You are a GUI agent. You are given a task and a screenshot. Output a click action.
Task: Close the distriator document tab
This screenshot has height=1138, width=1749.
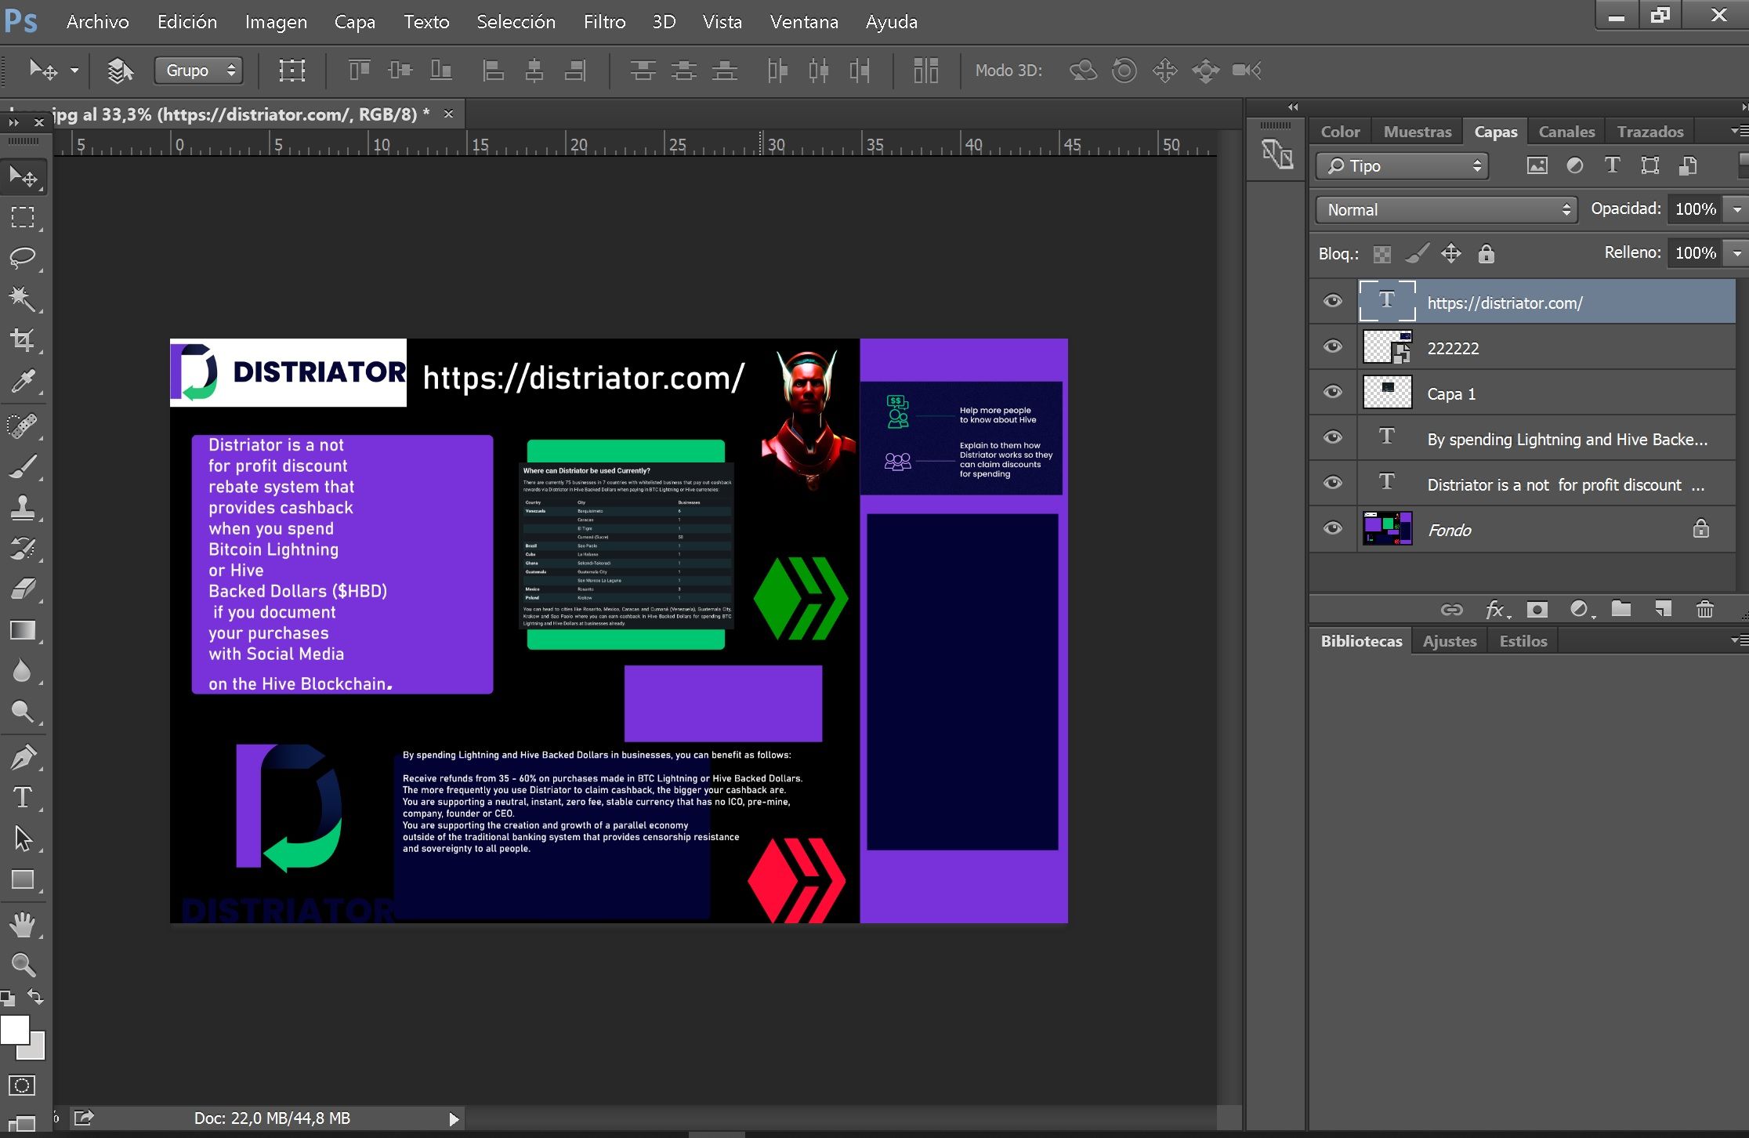(x=448, y=114)
